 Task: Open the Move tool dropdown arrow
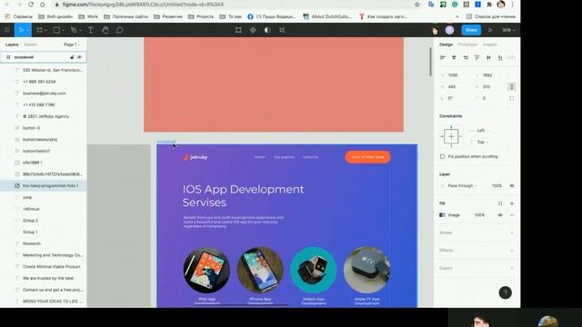pyautogui.click(x=28, y=30)
